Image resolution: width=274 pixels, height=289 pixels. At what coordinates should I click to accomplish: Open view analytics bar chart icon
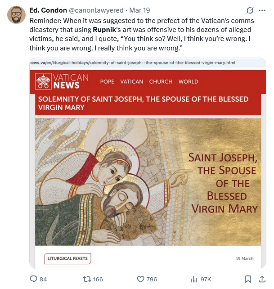click(194, 279)
